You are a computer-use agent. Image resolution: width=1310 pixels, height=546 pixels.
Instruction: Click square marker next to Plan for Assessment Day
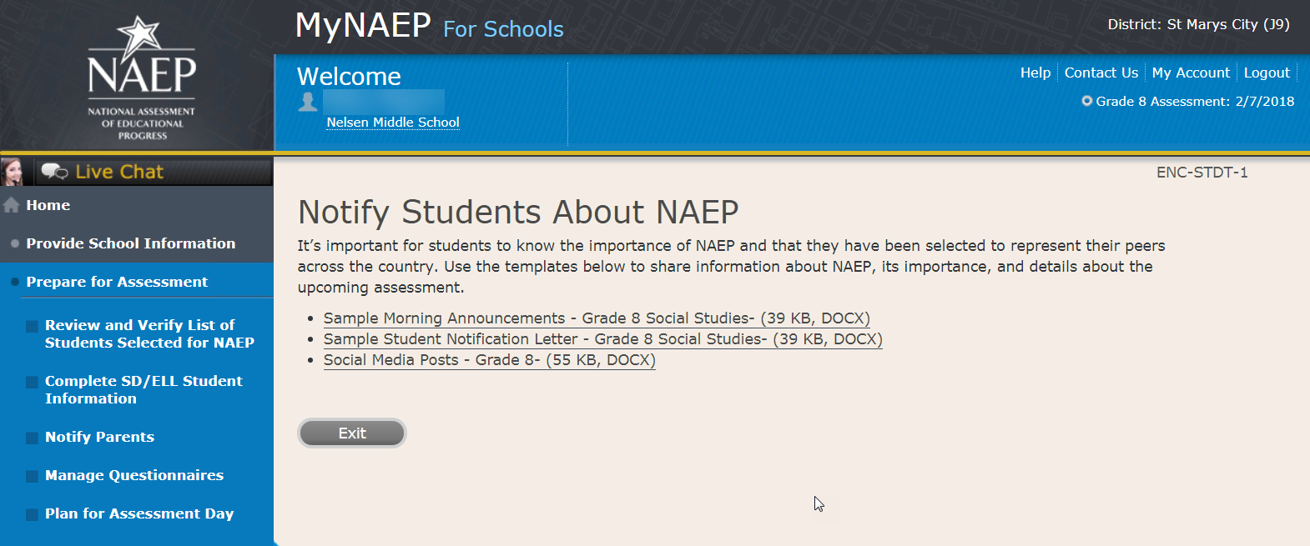pyautogui.click(x=32, y=514)
